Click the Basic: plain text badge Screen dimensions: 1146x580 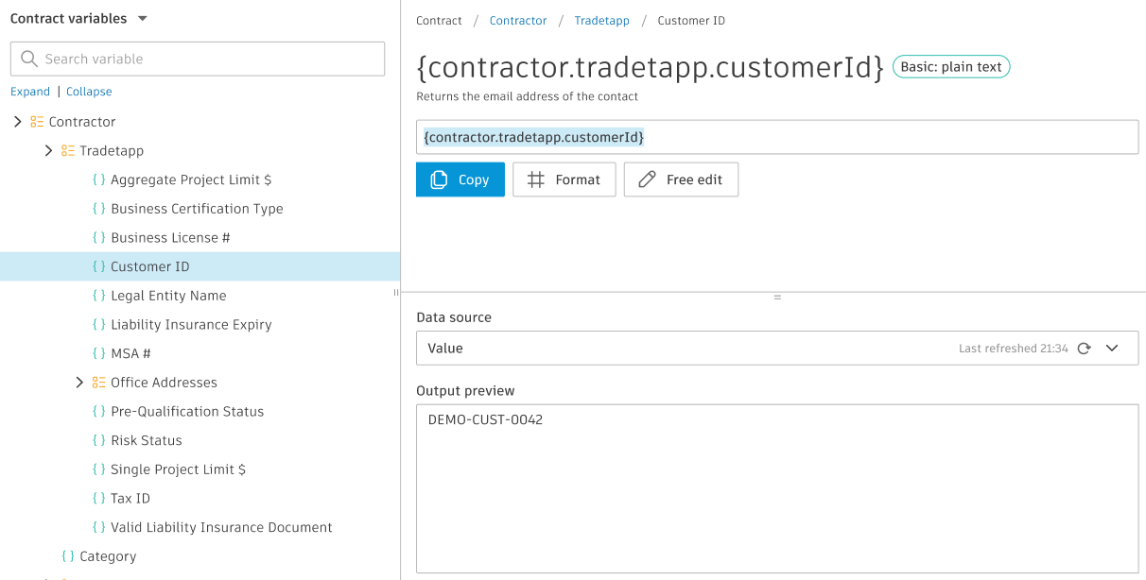951,66
